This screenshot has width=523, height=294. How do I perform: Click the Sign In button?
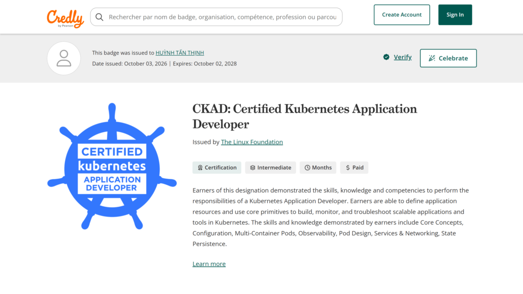point(455,15)
